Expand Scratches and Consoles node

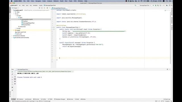tap(12, 38)
